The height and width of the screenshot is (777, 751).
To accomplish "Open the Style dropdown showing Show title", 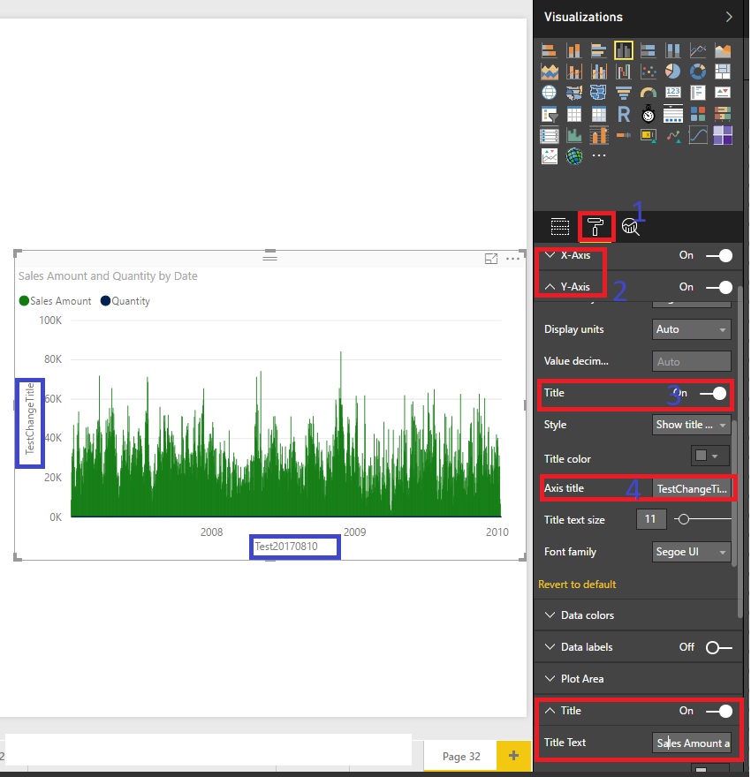I will tap(692, 425).
